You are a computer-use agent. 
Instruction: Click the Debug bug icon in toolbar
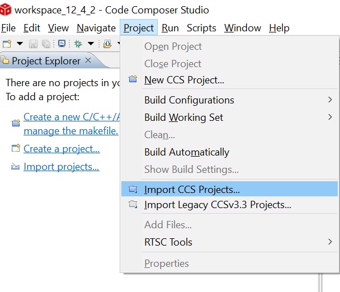78,44
